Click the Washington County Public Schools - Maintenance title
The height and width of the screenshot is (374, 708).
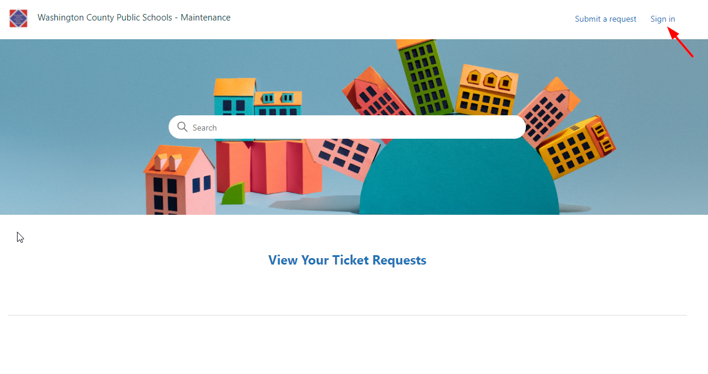tap(134, 18)
